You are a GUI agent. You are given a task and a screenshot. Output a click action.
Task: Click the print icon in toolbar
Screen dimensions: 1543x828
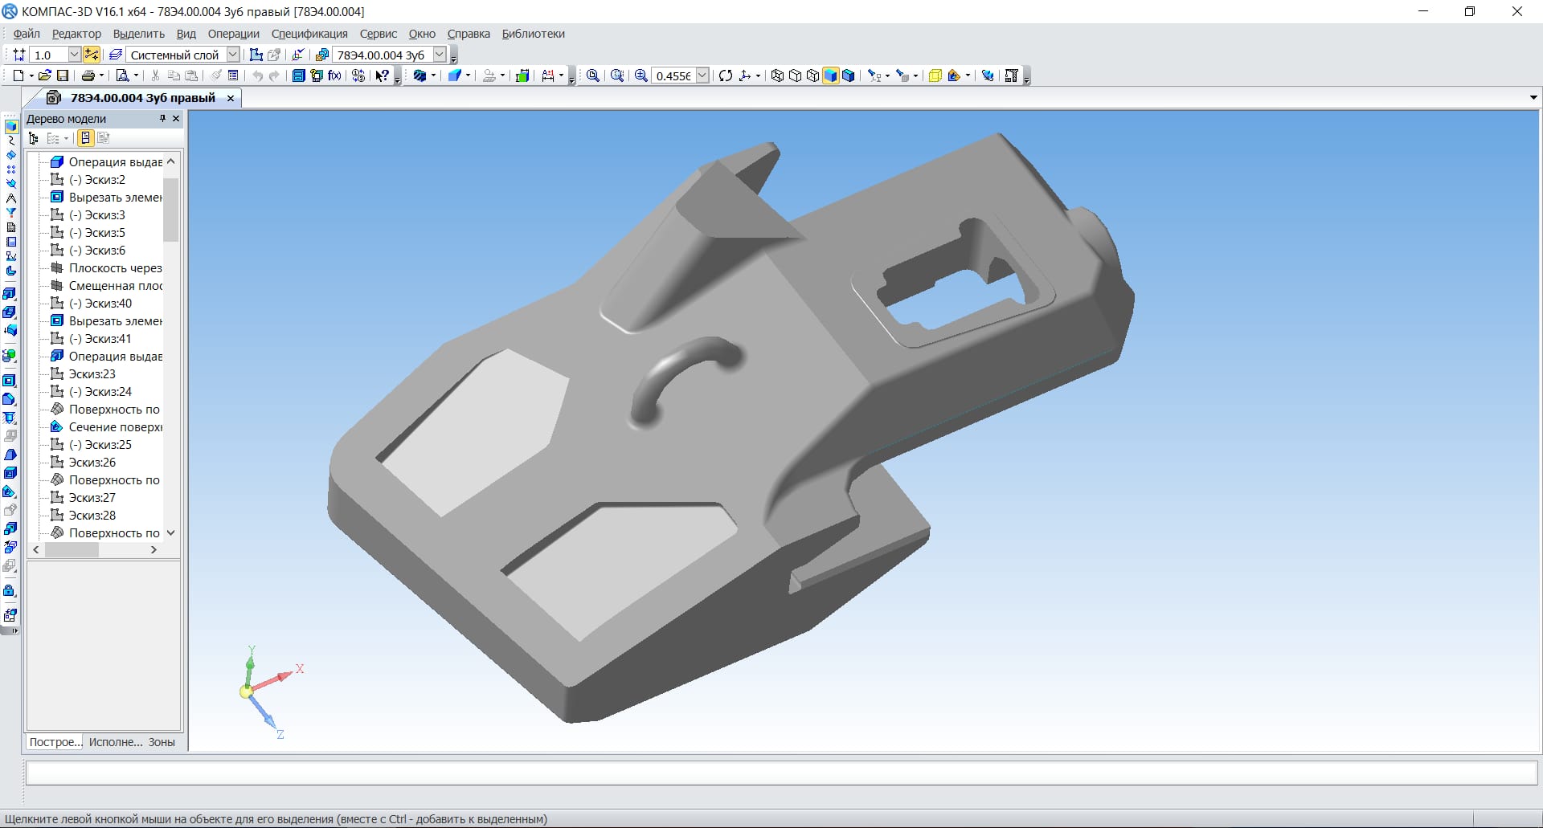[x=88, y=75]
